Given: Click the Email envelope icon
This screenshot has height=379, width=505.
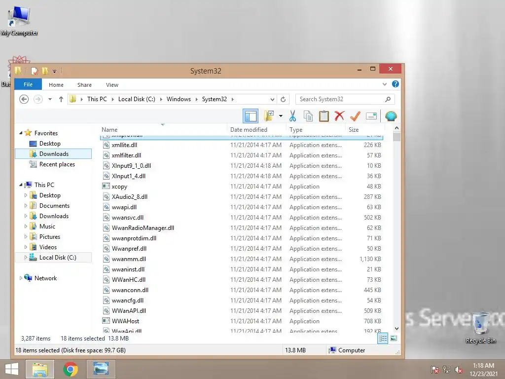Looking at the screenshot, I should pos(371,116).
